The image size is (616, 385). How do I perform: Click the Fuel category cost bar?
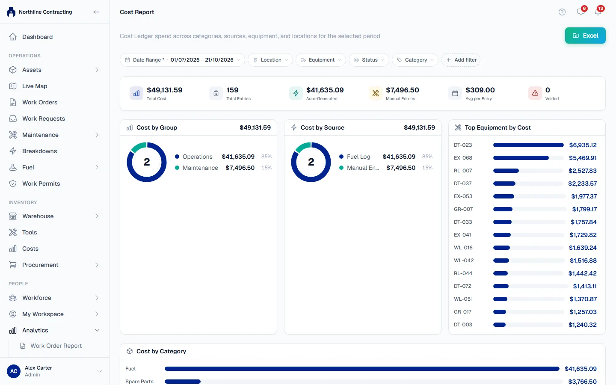pyautogui.click(x=362, y=369)
